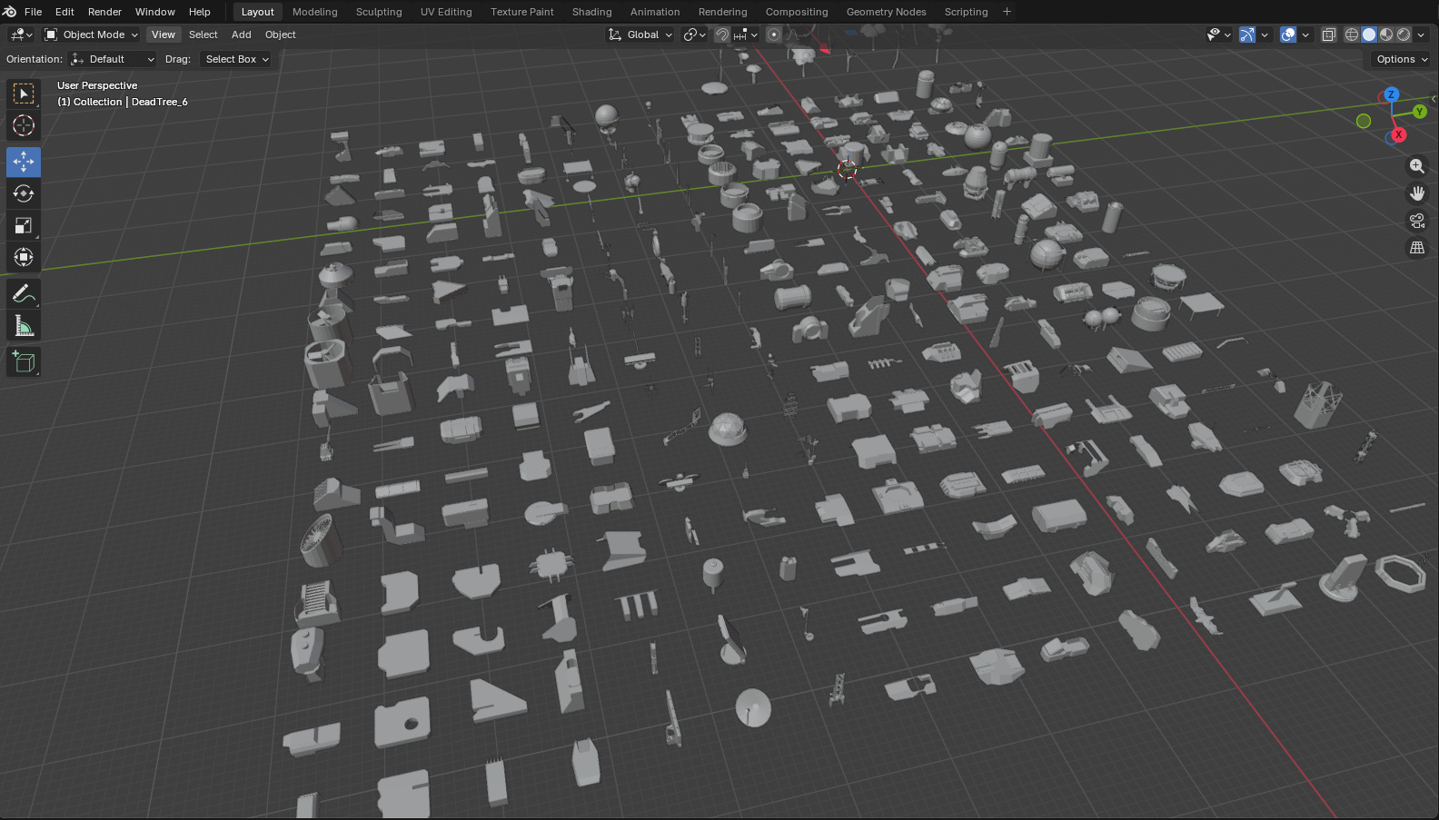Switch to the UV Editing workspace tab

(x=446, y=12)
